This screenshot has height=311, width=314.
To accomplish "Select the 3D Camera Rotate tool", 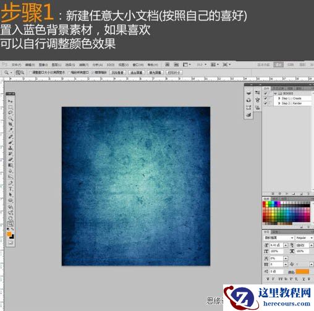I will (x=11, y=213).
